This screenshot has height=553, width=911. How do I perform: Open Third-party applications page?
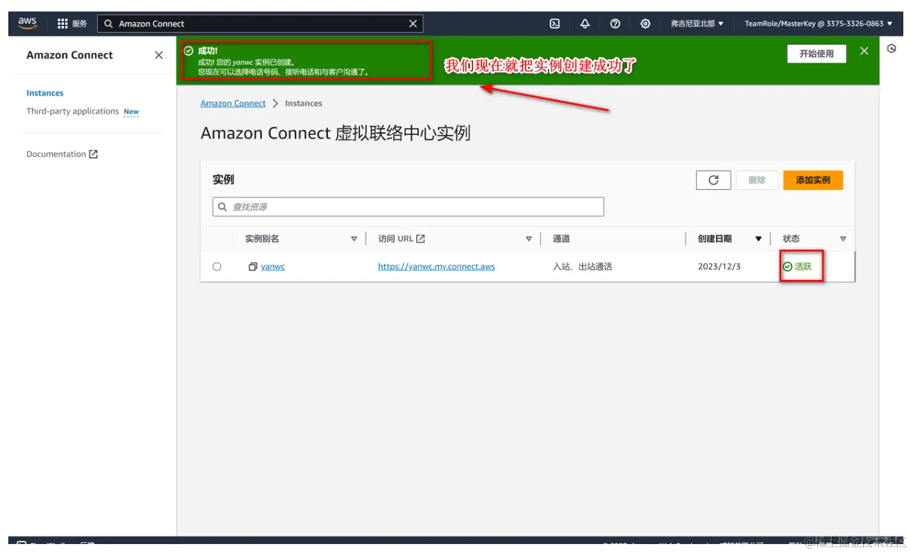tap(73, 111)
